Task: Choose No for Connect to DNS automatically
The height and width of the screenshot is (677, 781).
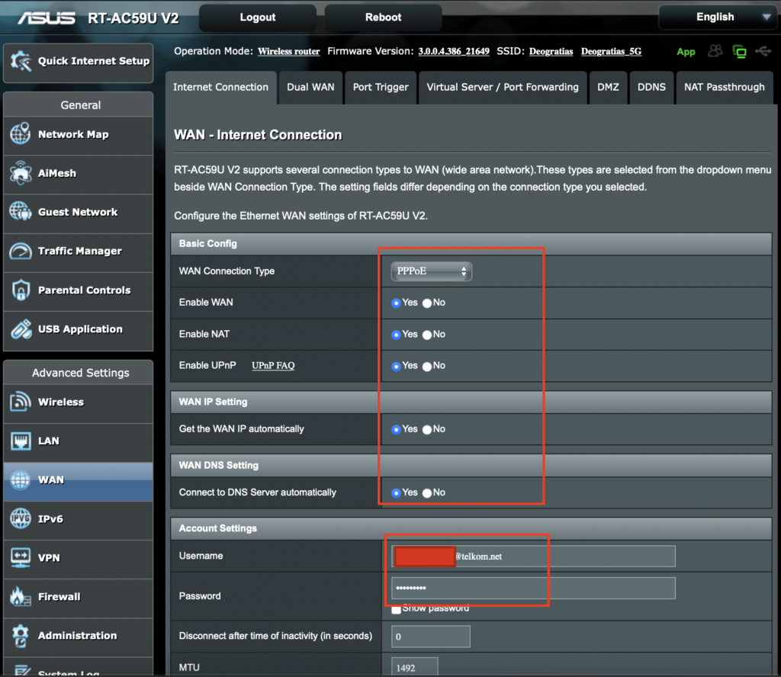Action: click(x=427, y=493)
